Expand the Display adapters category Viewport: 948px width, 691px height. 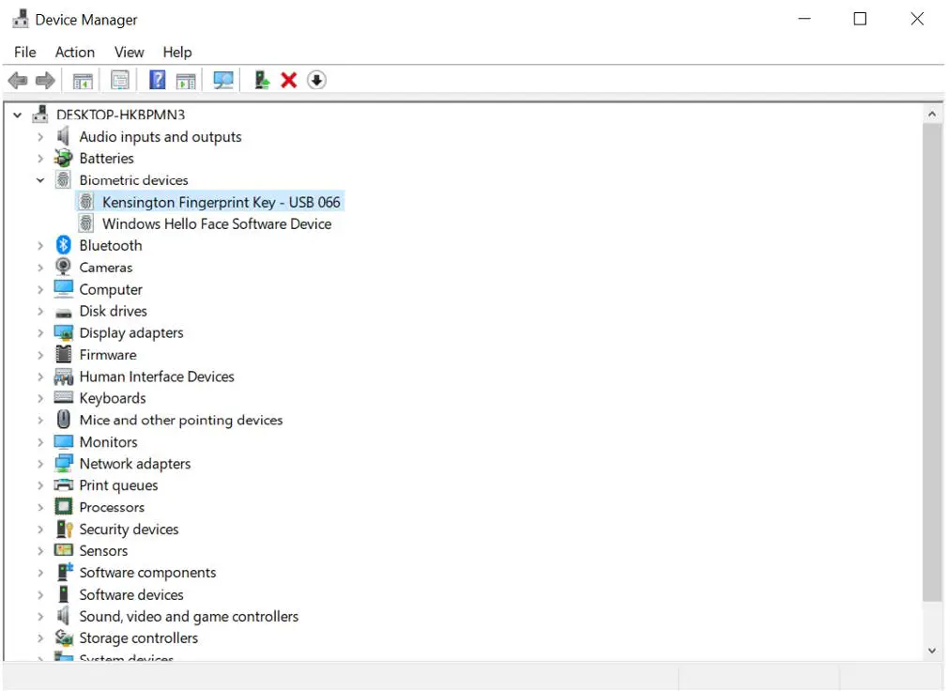40,333
